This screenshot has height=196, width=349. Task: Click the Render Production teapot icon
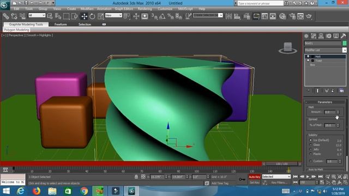309,16
